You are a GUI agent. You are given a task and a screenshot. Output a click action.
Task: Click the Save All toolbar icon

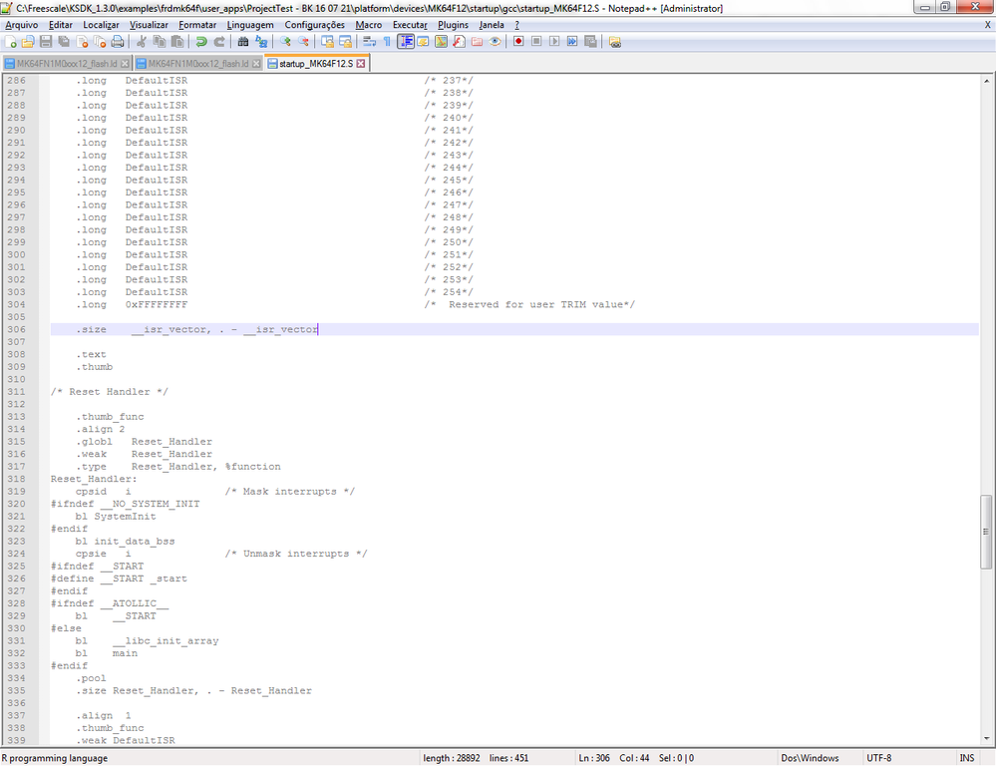click(64, 42)
